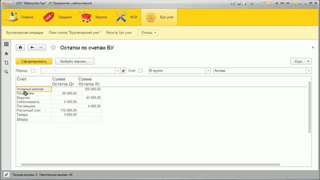Open dropdown arrow next to info icon
This screenshot has height=180, width=320.
point(300,4)
